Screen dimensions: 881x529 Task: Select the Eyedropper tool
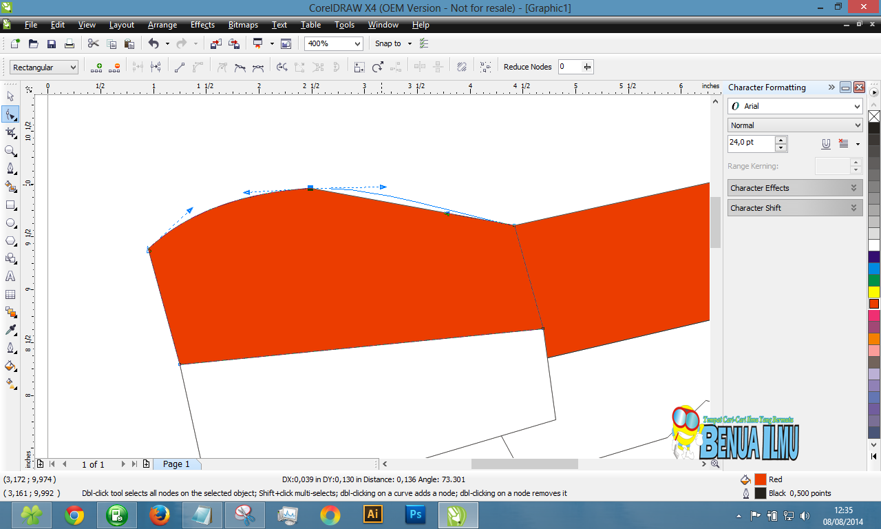(x=10, y=330)
